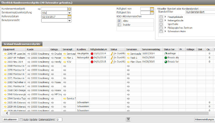
Task: Open customer link arrow in 2640 HP LaserJet row
Action: click(x=29, y=54)
